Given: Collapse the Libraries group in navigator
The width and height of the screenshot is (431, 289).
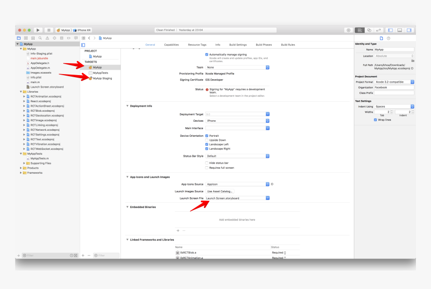Looking at the screenshot, I should [21, 92].
